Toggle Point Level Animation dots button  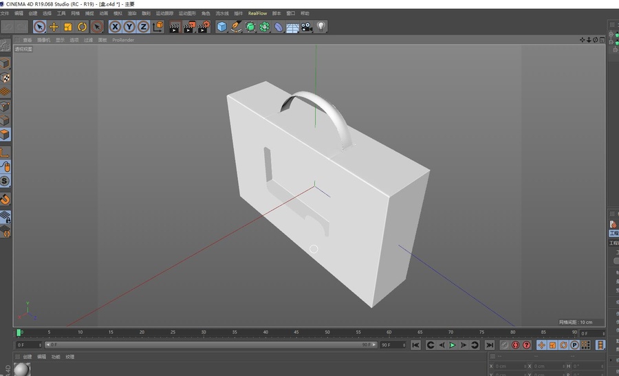click(x=586, y=345)
